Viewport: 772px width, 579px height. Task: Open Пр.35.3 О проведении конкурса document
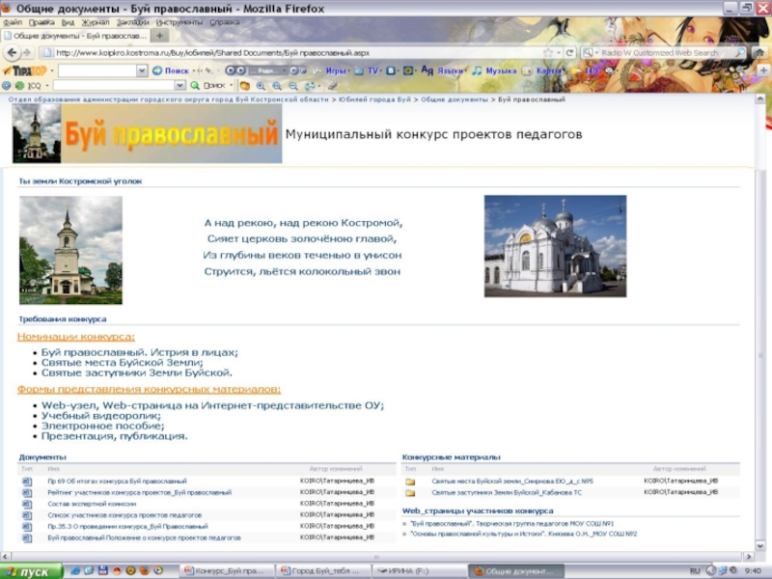(127, 526)
